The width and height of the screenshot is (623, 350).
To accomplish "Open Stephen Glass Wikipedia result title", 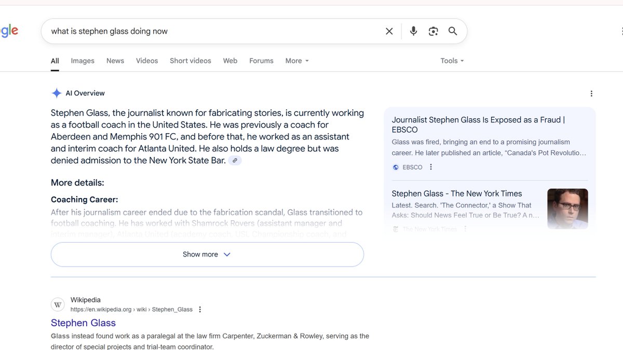I will pyautogui.click(x=83, y=323).
